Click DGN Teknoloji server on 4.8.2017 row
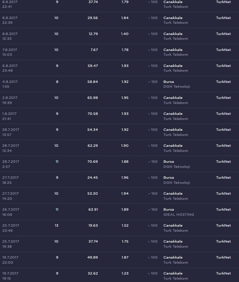239x282 pixels. (x=176, y=87)
